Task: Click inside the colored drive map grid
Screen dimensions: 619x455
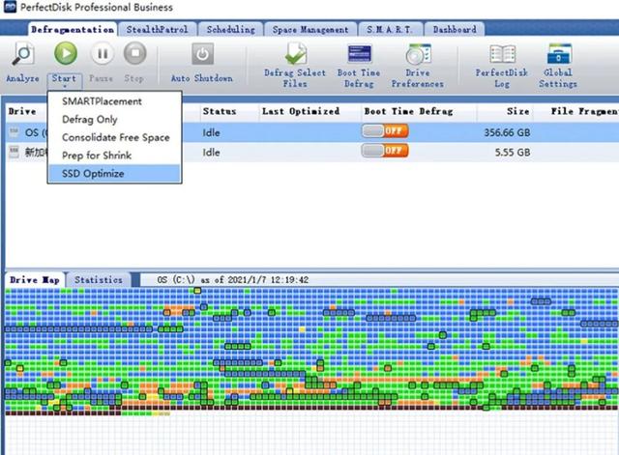Action: [311, 351]
